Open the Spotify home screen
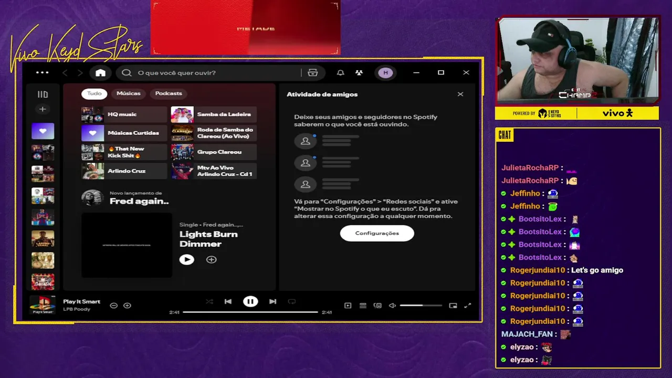 100,73
